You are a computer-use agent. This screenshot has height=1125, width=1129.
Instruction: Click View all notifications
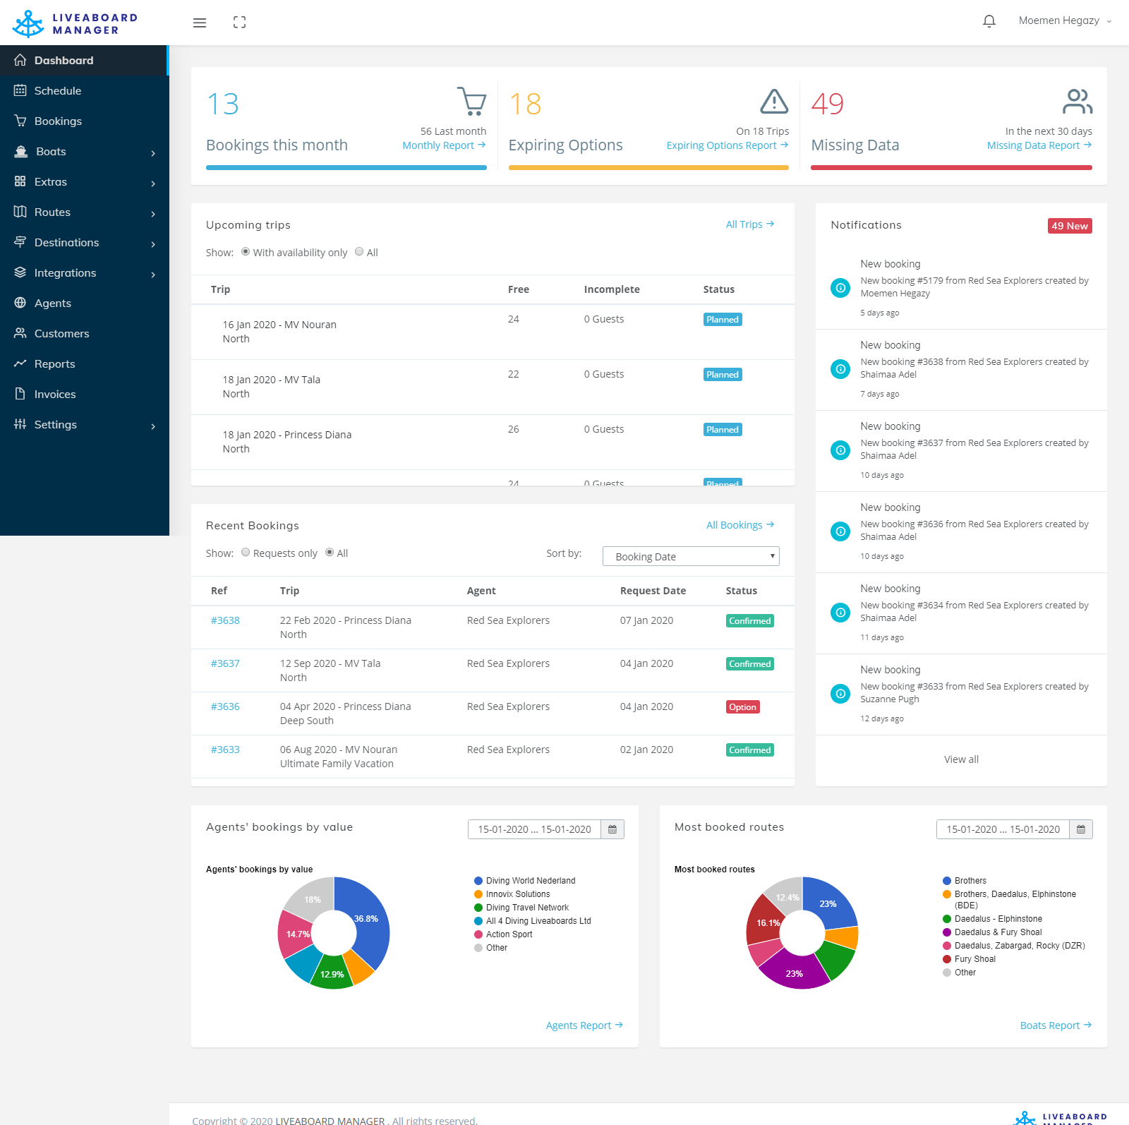click(x=961, y=759)
